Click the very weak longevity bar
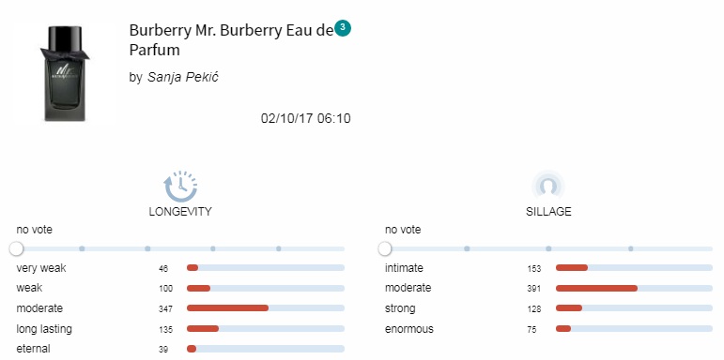Screen dimensions: 724x360 266,268
